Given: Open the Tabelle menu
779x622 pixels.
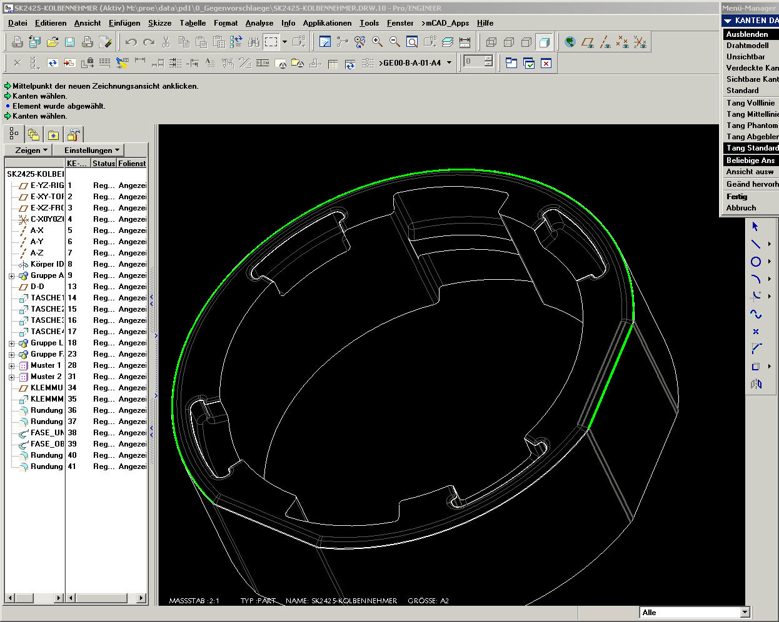Looking at the screenshot, I should point(193,23).
